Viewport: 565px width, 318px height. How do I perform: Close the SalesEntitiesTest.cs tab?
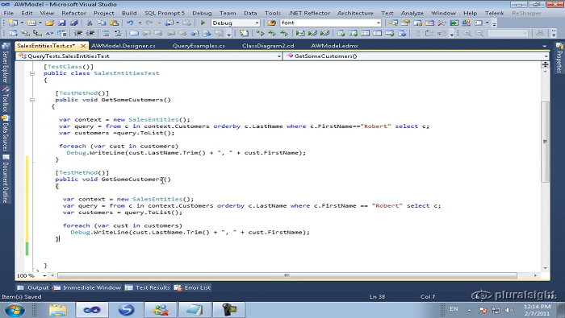point(83,46)
